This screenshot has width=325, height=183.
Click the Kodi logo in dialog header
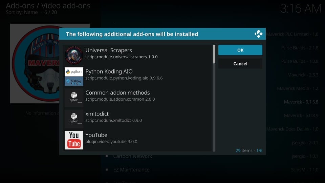click(258, 34)
